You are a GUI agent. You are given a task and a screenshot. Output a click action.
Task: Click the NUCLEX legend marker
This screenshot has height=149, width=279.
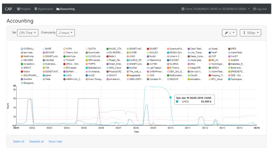coord(148,52)
